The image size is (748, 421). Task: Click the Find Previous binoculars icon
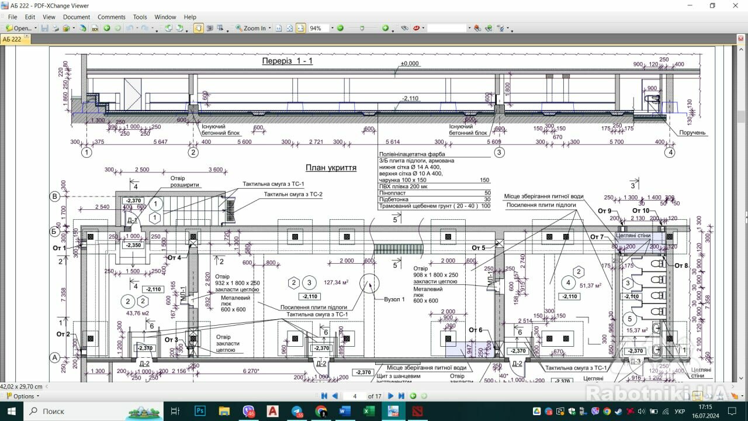(x=477, y=28)
